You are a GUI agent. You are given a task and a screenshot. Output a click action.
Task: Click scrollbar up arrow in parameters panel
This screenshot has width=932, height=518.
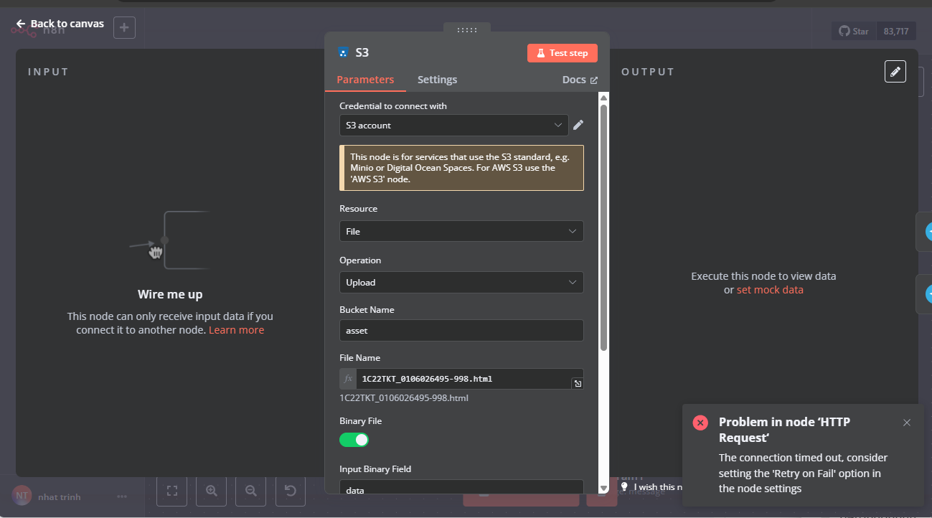[x=603, y=98]
